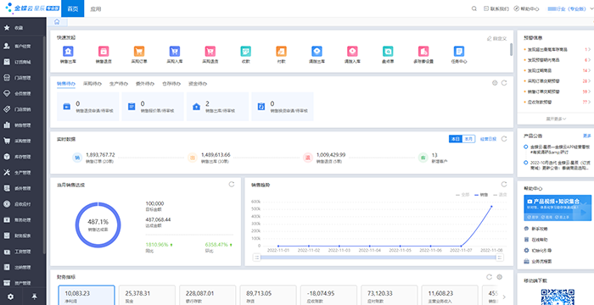Open the 付款 (payment) quick-launch icon
The width and height of the screenshot is (594, 305).
pyautogui.click(x=281, y=52)
